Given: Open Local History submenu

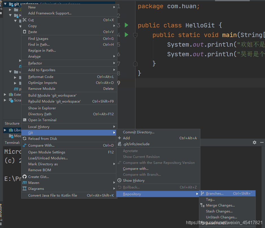Looking at the screenshot, I should click(69, 127).
